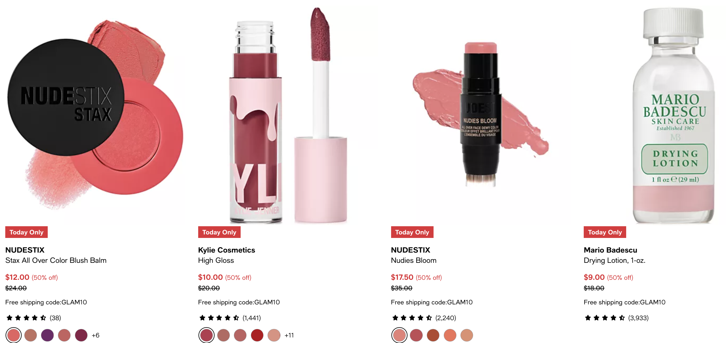Open the Nudies Bloom product title link
This screenshot has width=726, height=343.
point(414,260)
